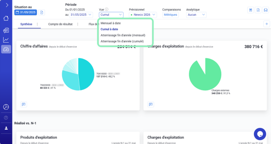
Task: Open the help question mark icon
Action: (x=6, y=118)
